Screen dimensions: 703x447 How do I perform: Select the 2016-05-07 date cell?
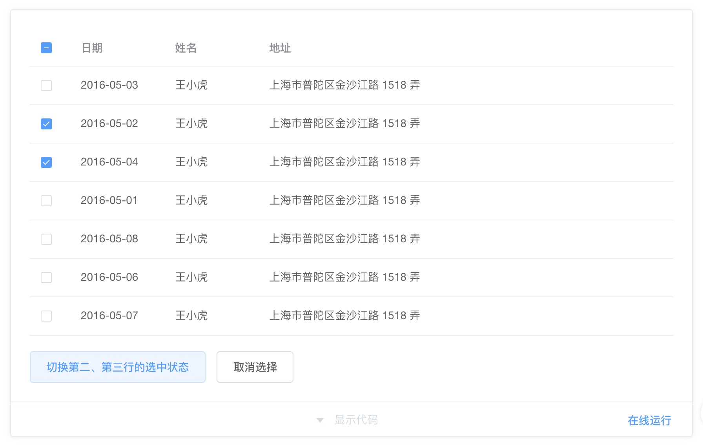109,316
